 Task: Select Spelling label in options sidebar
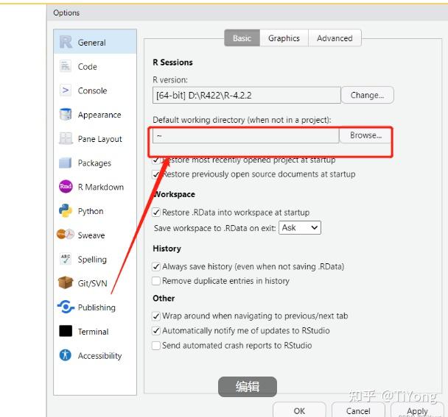click(92, 260)
